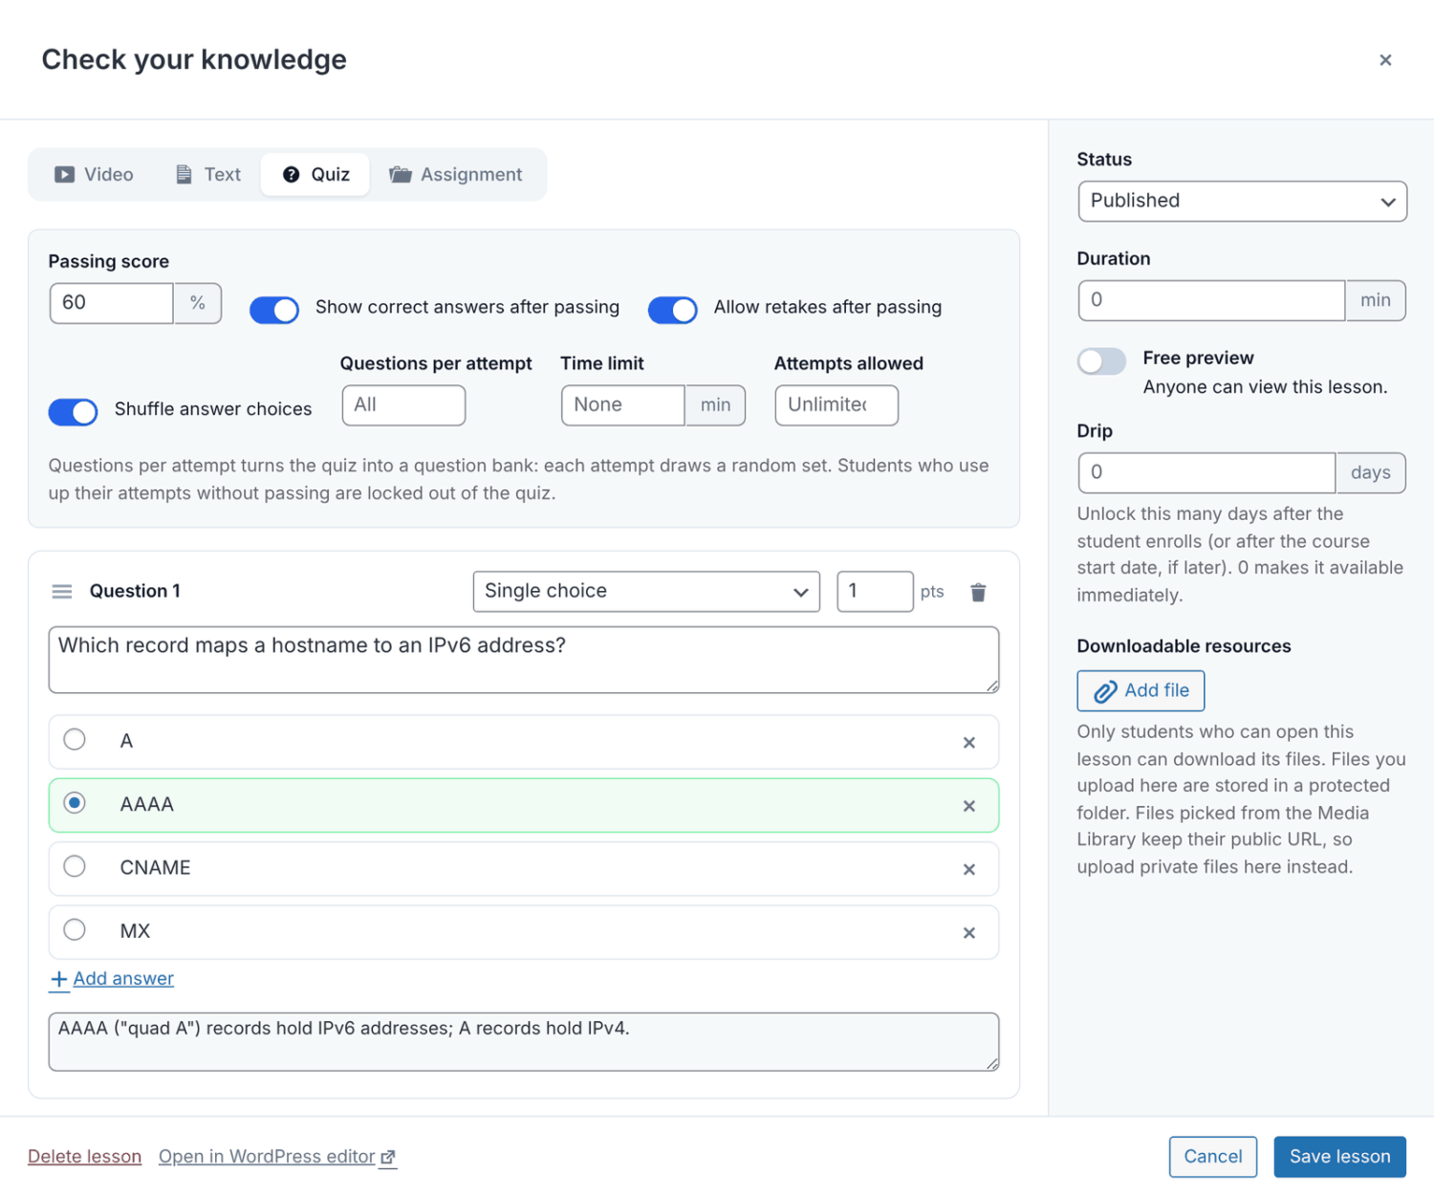Open the Single choice question type dropdown

click(x=646, y=592)
